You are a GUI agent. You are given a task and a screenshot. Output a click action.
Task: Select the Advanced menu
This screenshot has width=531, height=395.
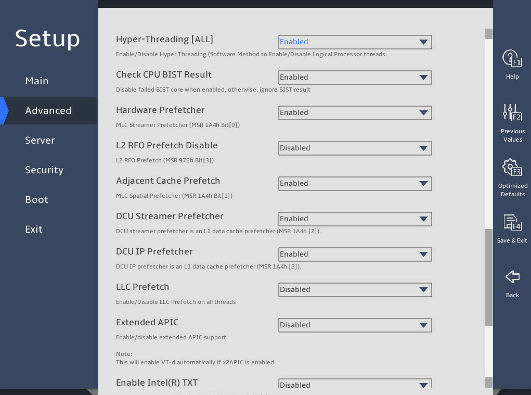click(x=48, y=111)
